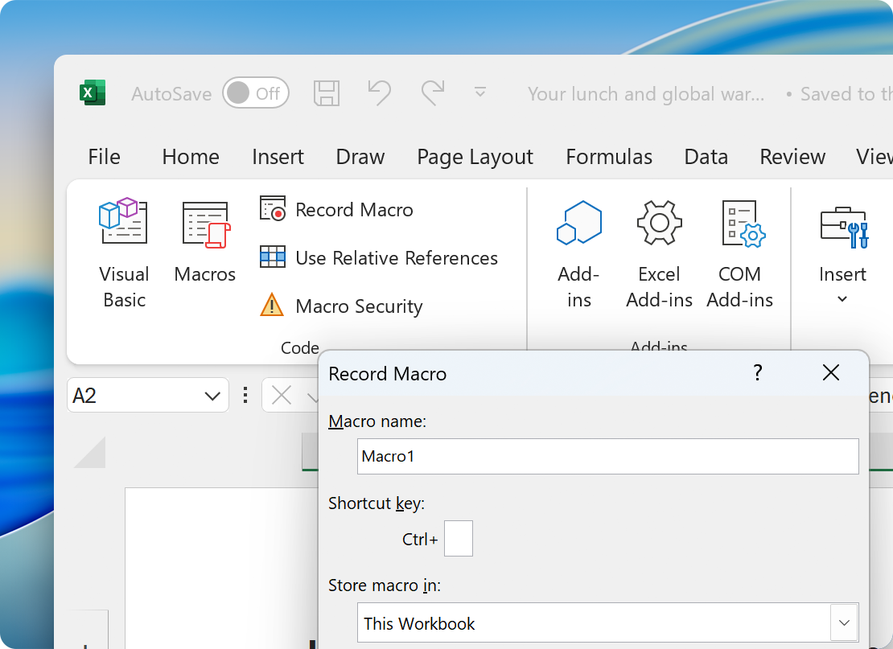Toggle AutoSave off switch

[x=256, y=93]
